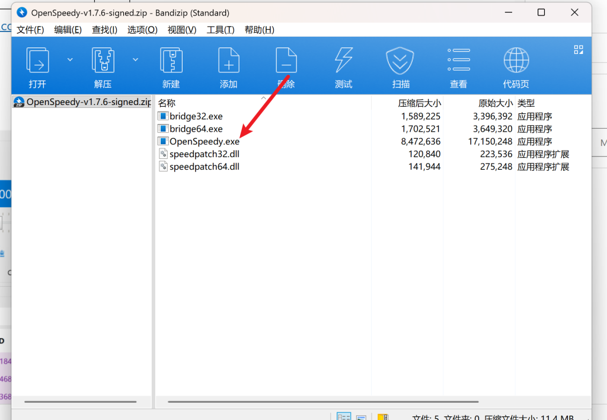Expand the dropdown arrow beside 解压
This screenshot has height=420, width=607.
135,59
